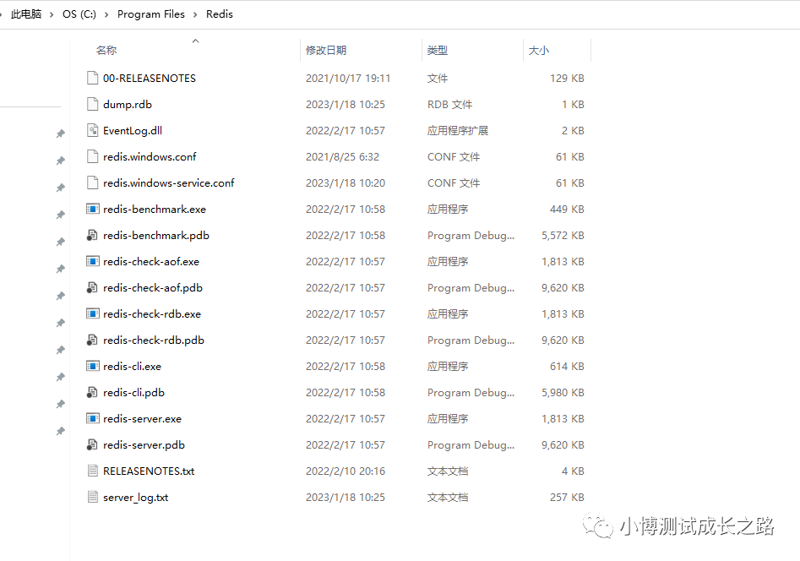The height and width of the screenshot is (561, 800).
Task: Select the file name redis-check-aof.exe
Action: (x=151, y=261)
